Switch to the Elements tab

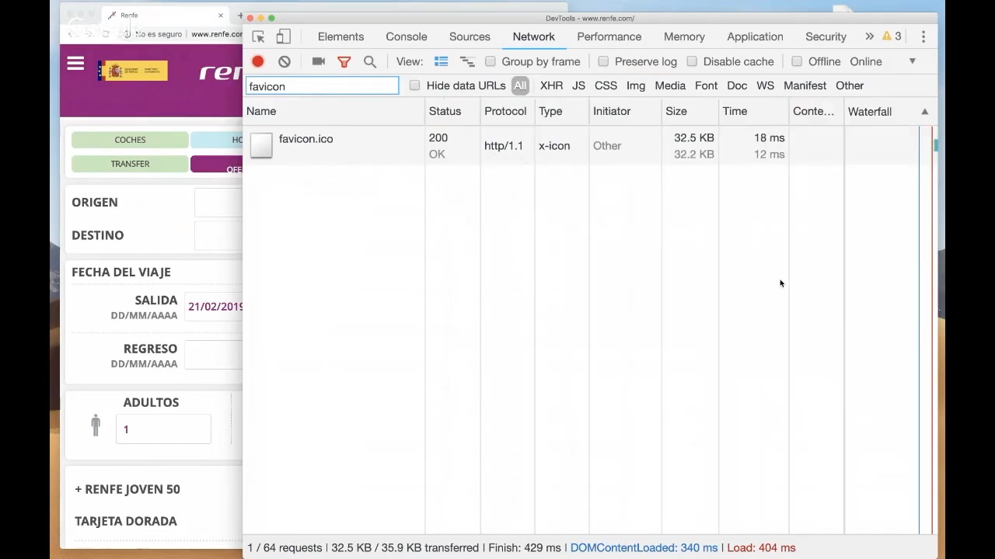(x=340, y=36)
